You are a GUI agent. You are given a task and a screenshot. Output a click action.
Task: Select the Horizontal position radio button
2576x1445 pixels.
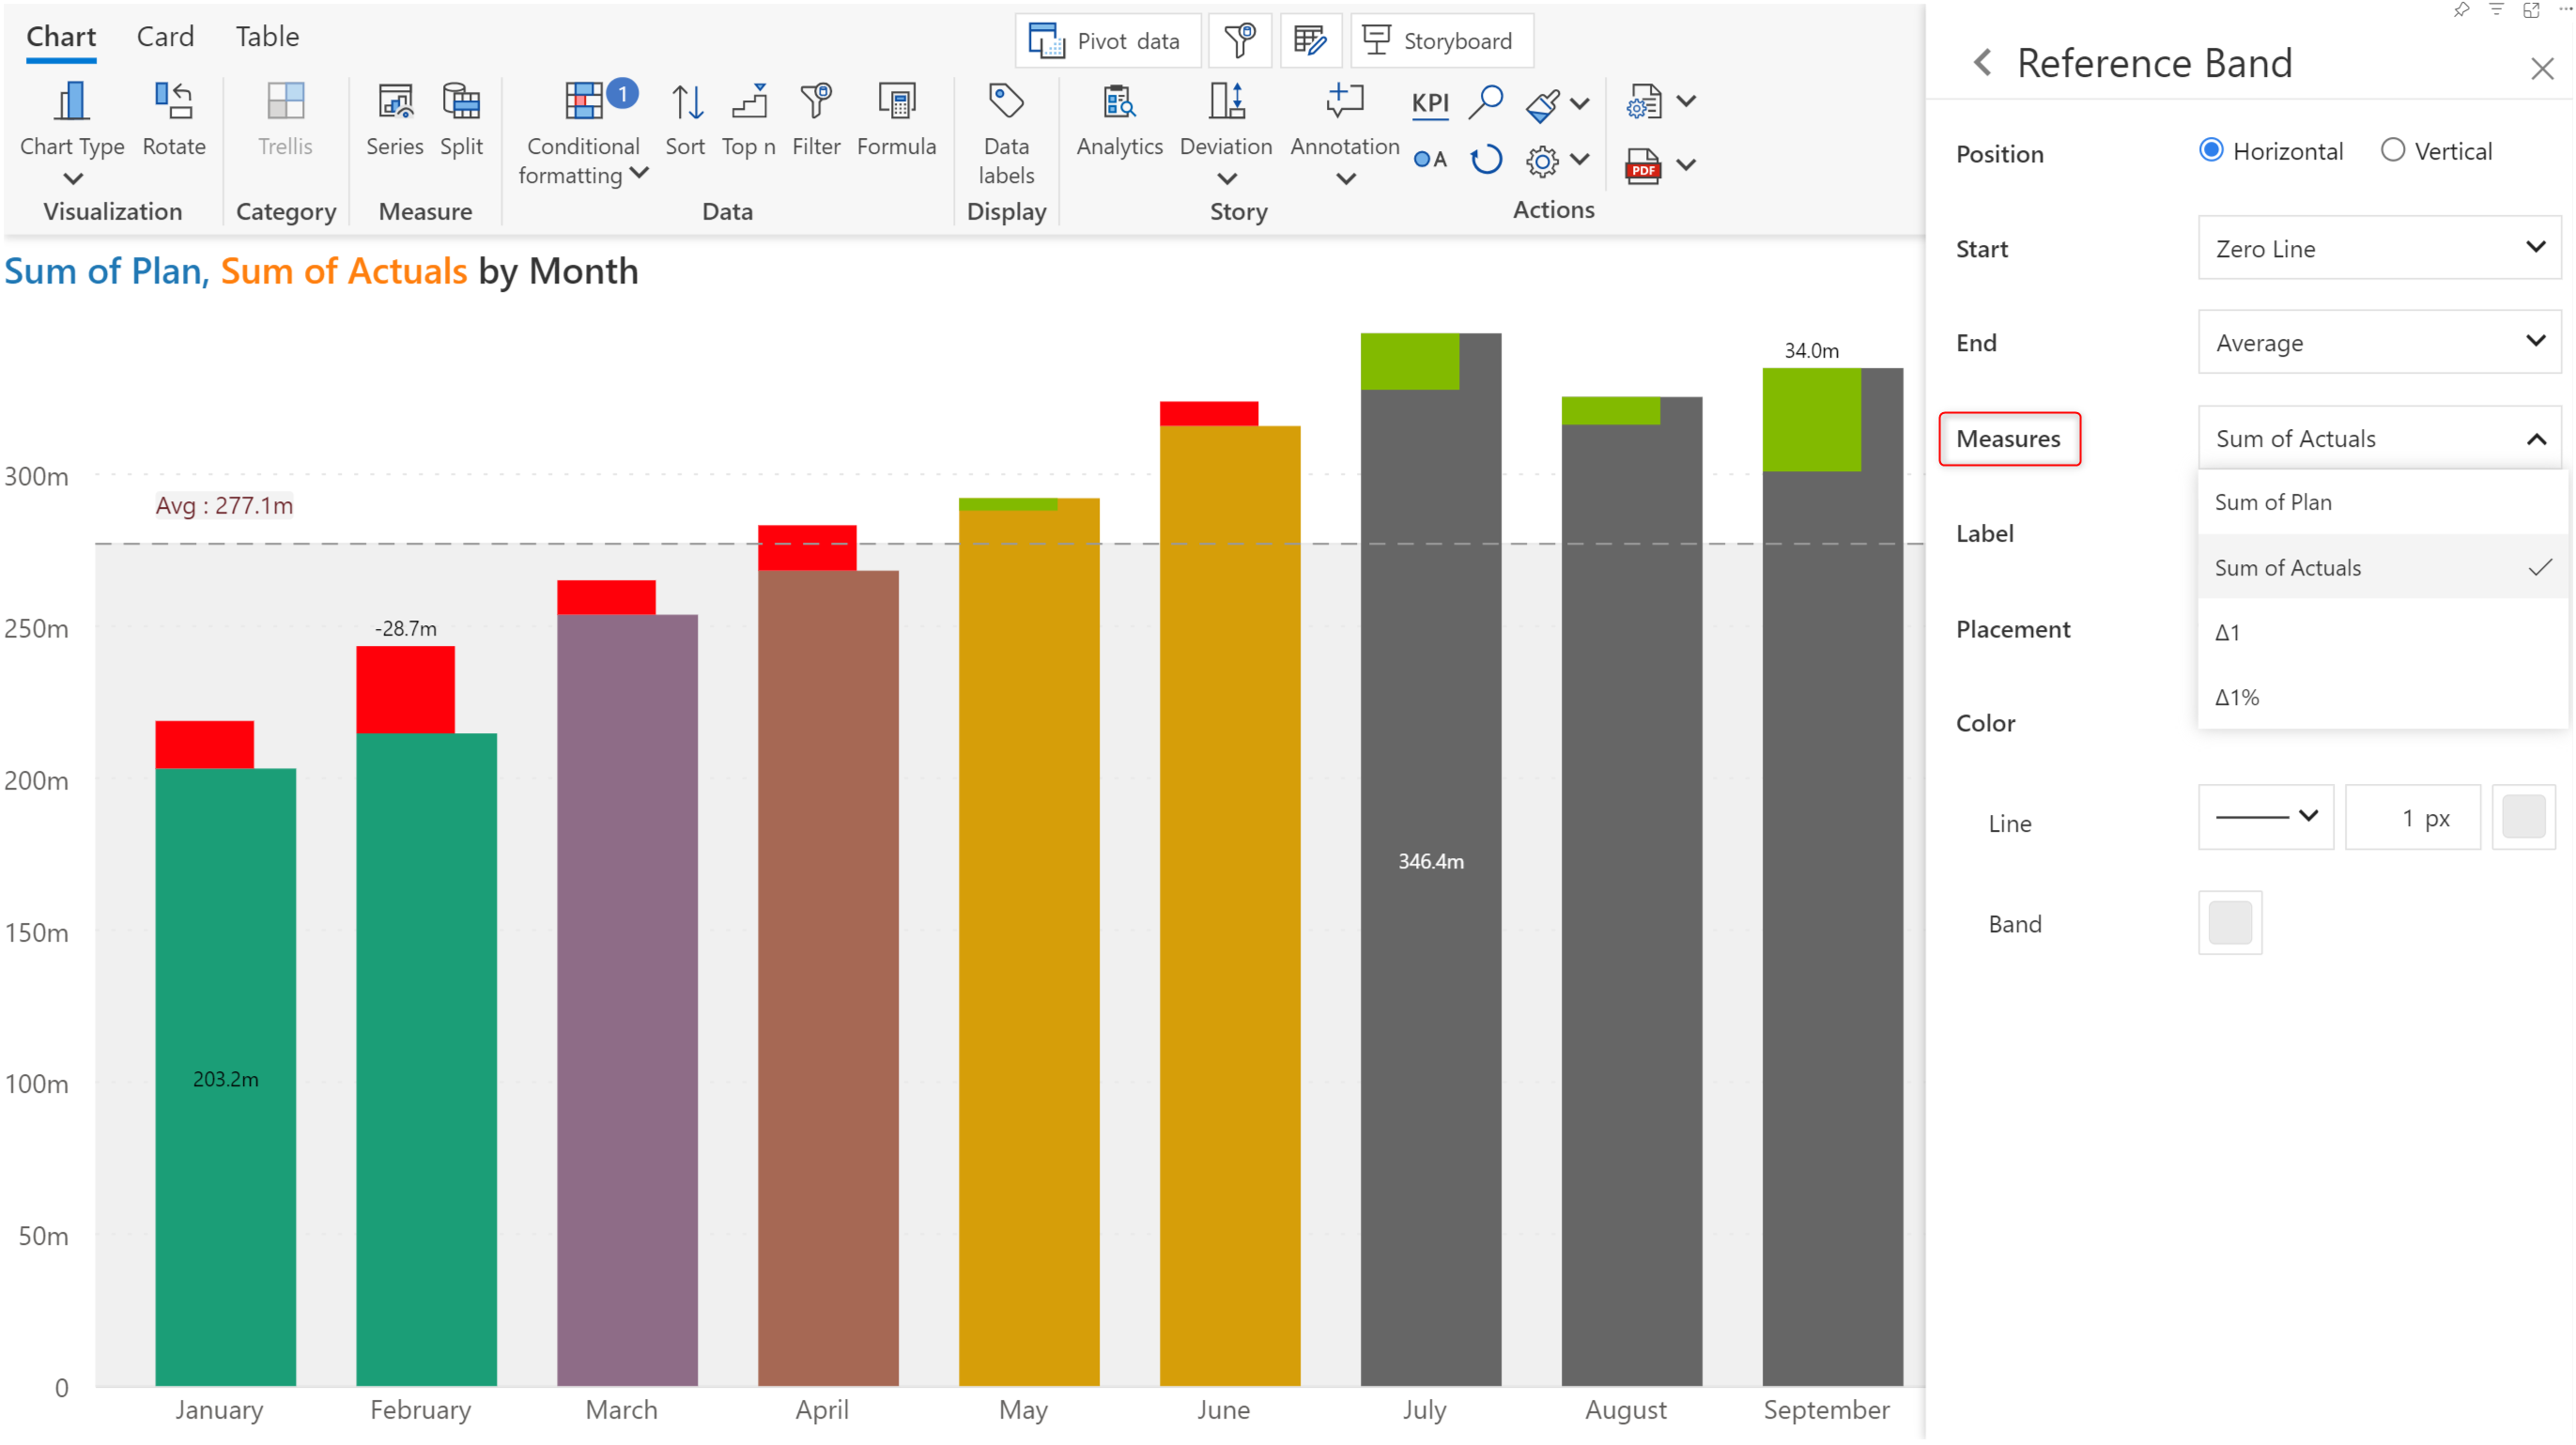click(x=2211, y=151)
